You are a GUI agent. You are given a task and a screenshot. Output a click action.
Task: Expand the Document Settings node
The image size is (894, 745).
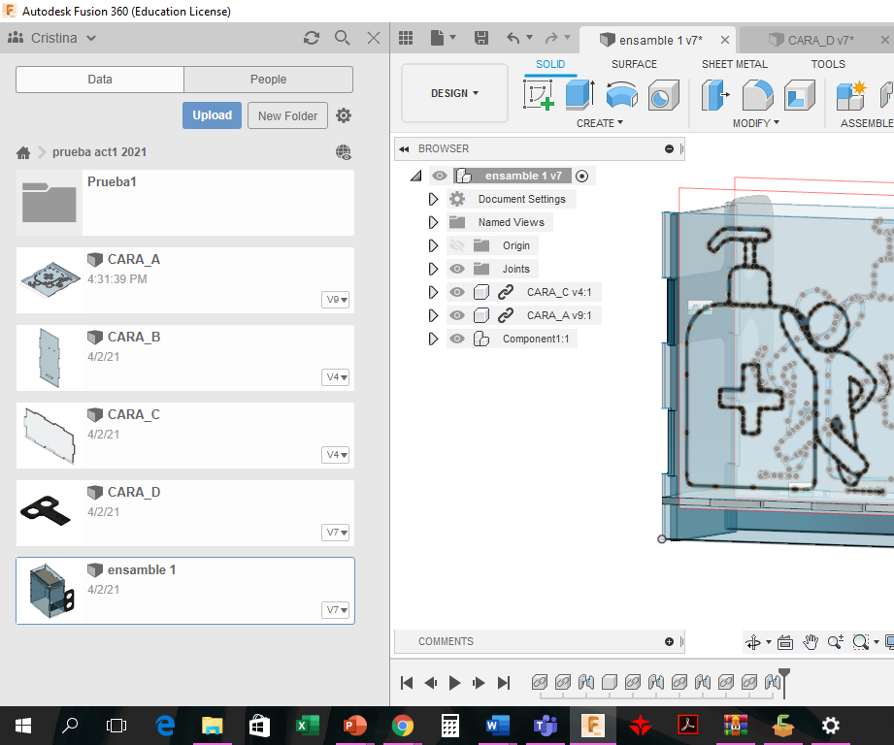pos(433,199)
